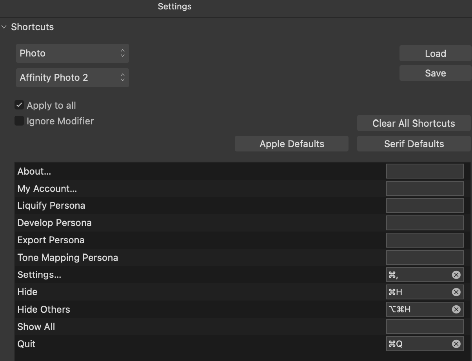Viewport: 472px width, 361px height.
Task: Enable the Ignore Modifier checkbox
Action: 19,121
